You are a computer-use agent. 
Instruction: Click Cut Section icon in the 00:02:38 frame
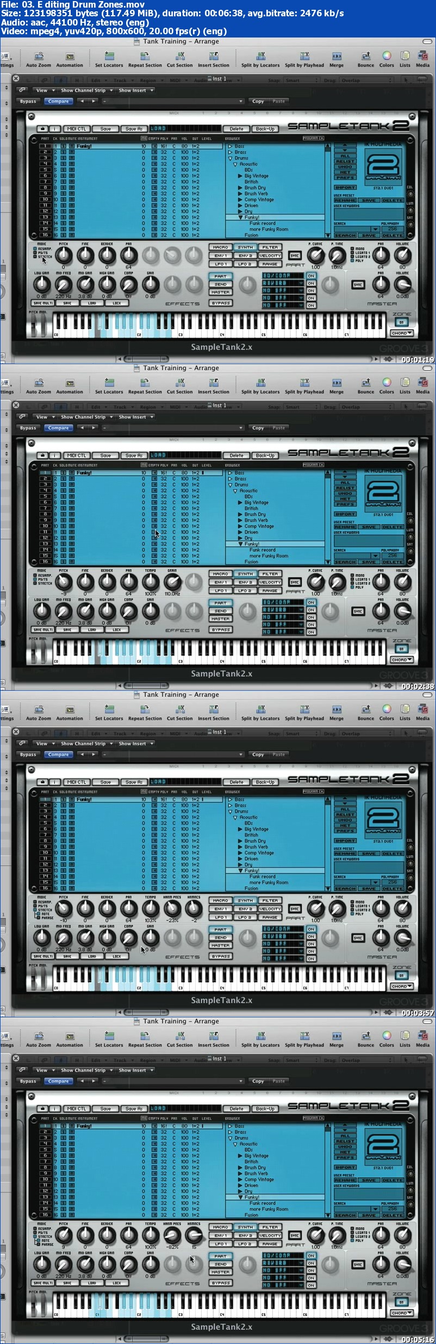(180, 383)
